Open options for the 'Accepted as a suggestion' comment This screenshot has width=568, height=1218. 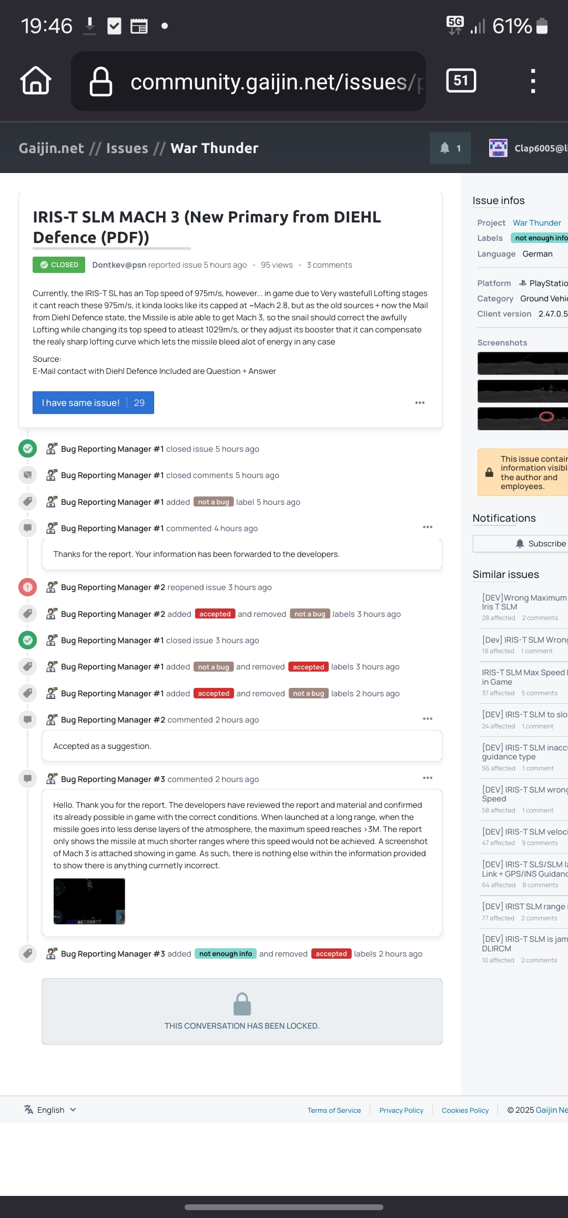click(428, 719)
